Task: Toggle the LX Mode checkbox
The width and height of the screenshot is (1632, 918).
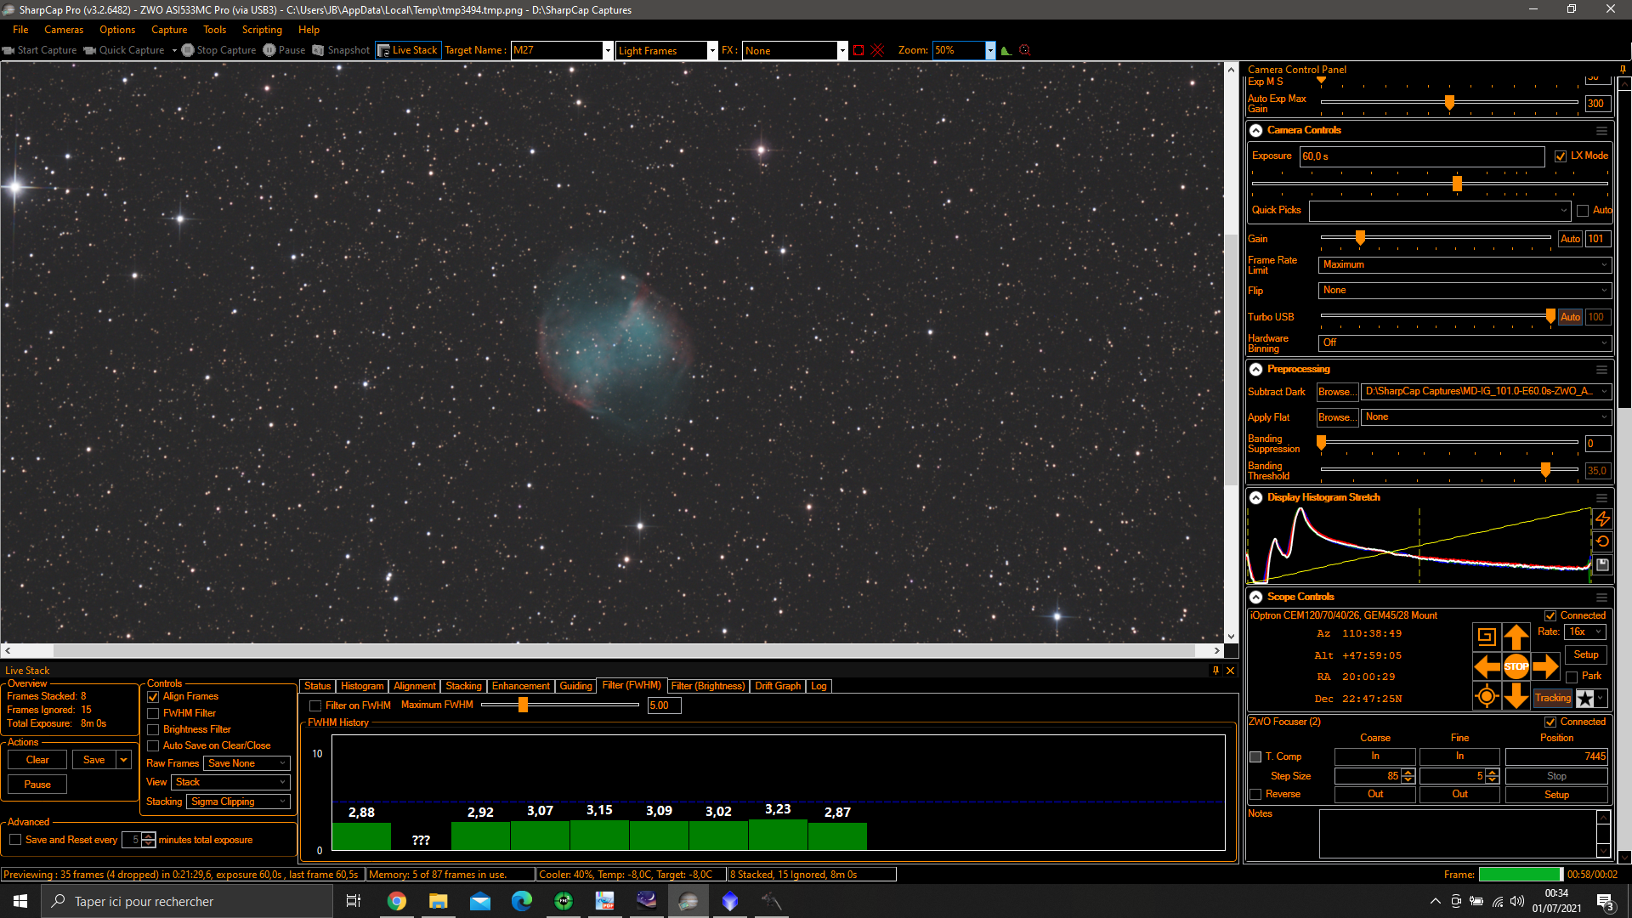Action: coord(1561,156)
